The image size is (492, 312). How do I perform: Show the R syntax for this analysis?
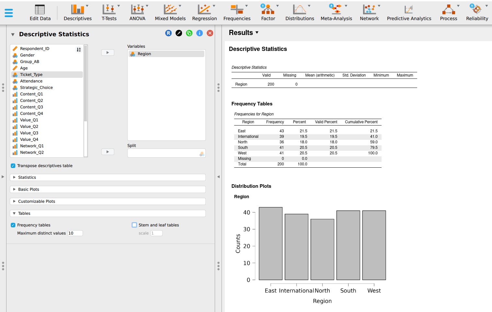click(x=168, y=33)
